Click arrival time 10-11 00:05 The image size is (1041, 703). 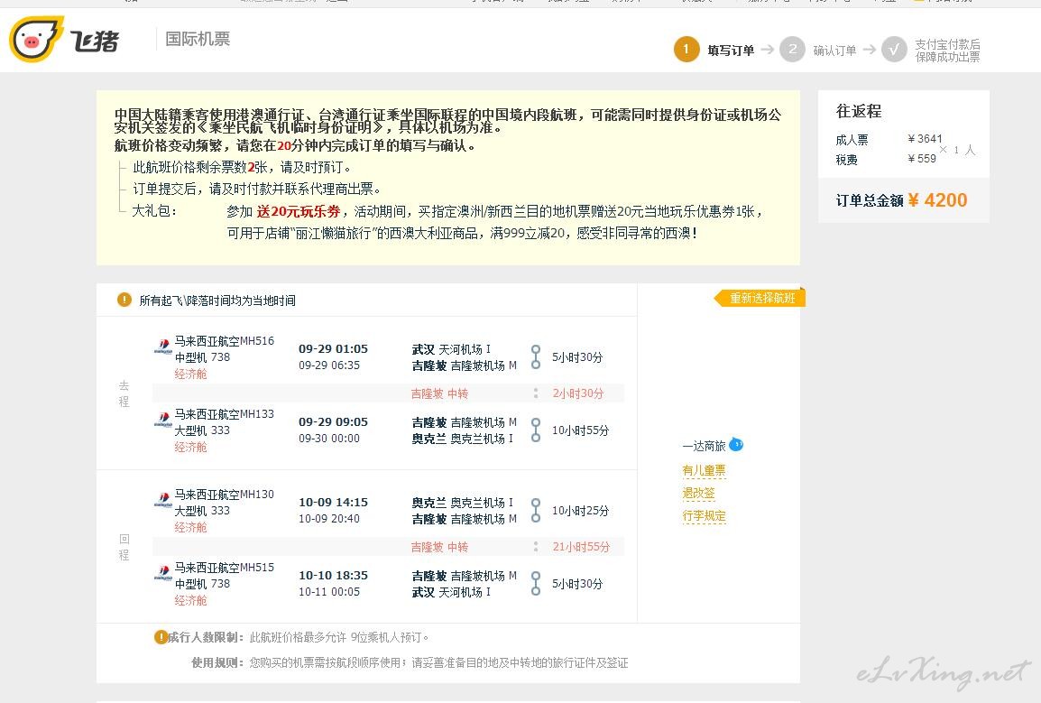point(329,592)
